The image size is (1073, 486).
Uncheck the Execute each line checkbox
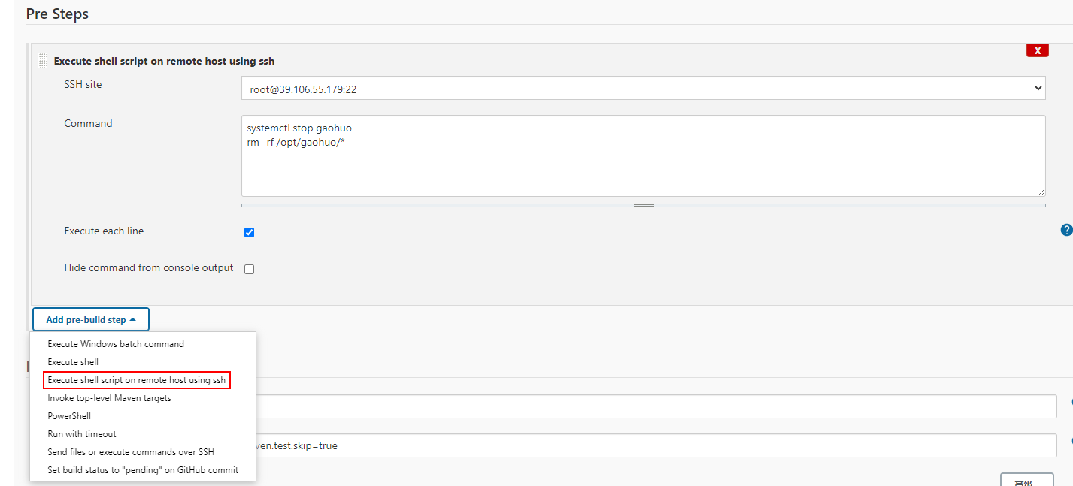250,232
